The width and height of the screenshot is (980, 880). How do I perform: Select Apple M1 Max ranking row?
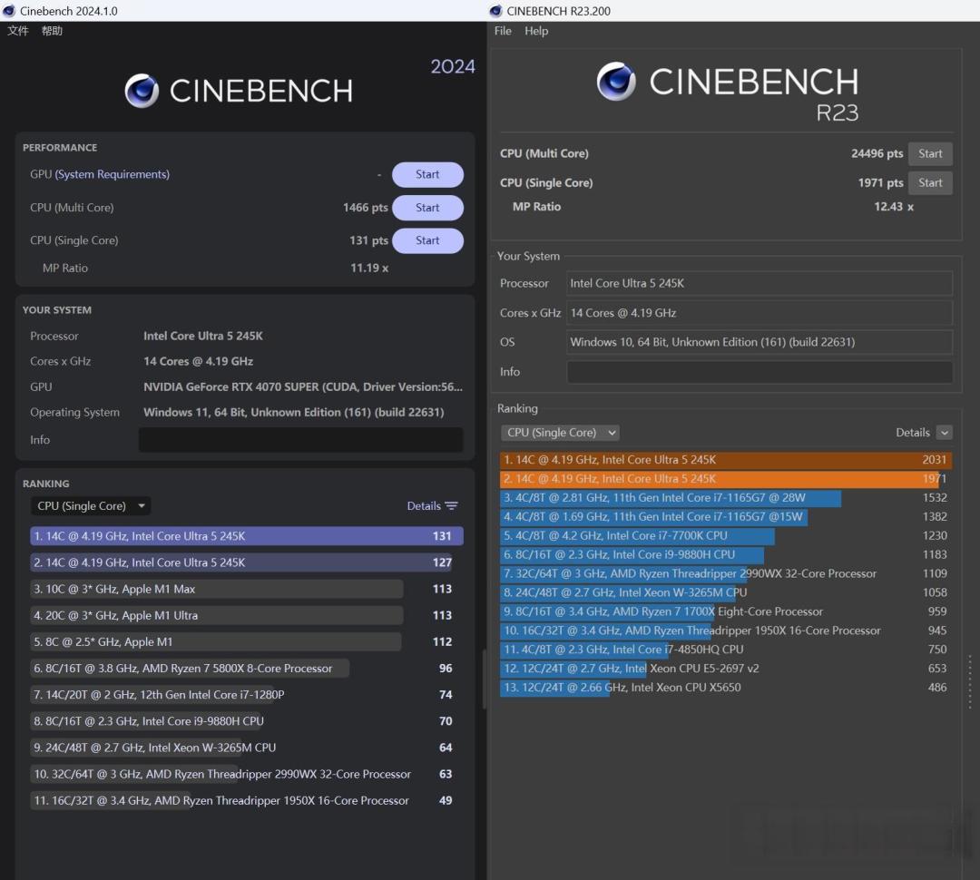(x=246, y=589)
